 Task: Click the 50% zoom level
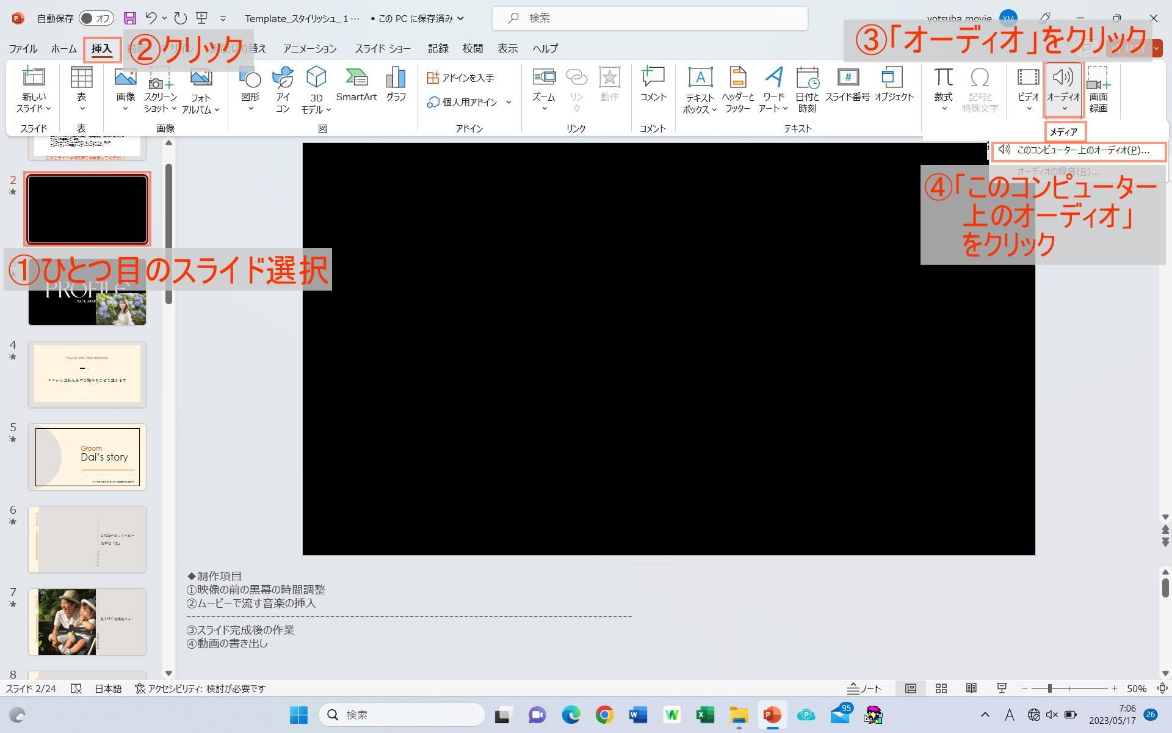pos(1137,688)
